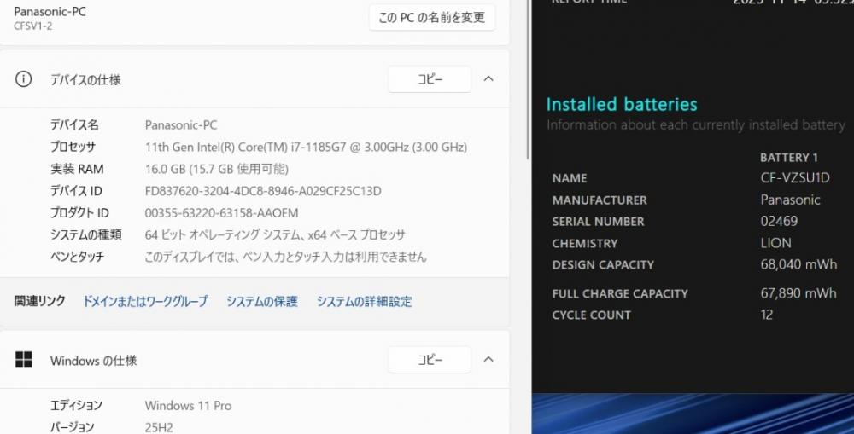Select the battery manufacturer Panasonic value
854x434 pixels.
(790, 200)
